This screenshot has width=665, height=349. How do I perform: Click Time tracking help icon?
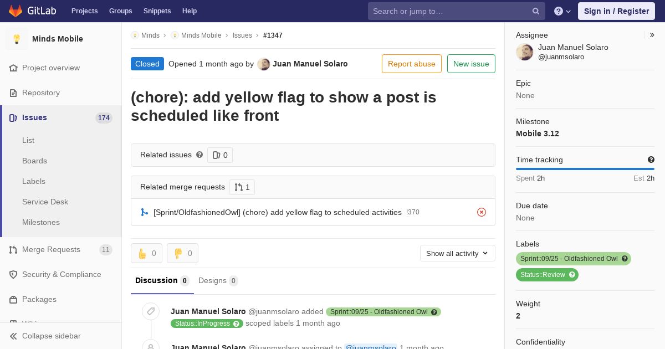[x=651, y=160]
